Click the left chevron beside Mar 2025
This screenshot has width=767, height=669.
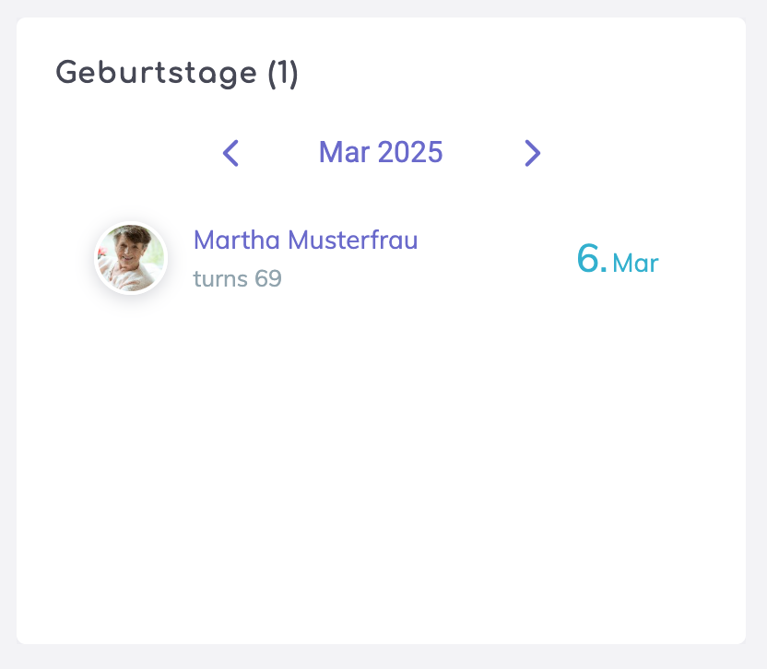(230, 153)
